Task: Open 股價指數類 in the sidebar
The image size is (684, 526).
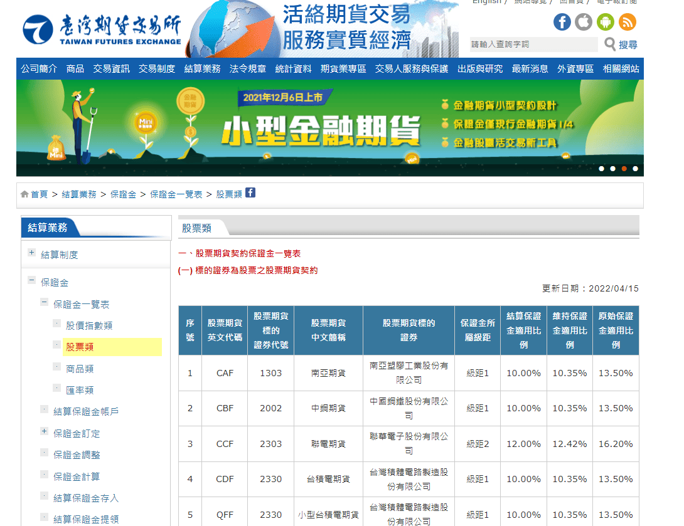Action: (89, 325)
